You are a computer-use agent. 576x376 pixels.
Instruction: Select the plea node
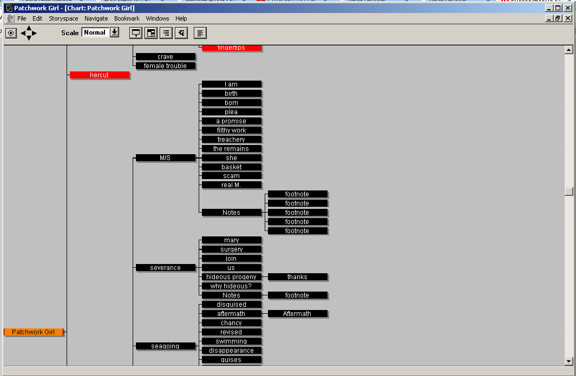coord(232,111)
